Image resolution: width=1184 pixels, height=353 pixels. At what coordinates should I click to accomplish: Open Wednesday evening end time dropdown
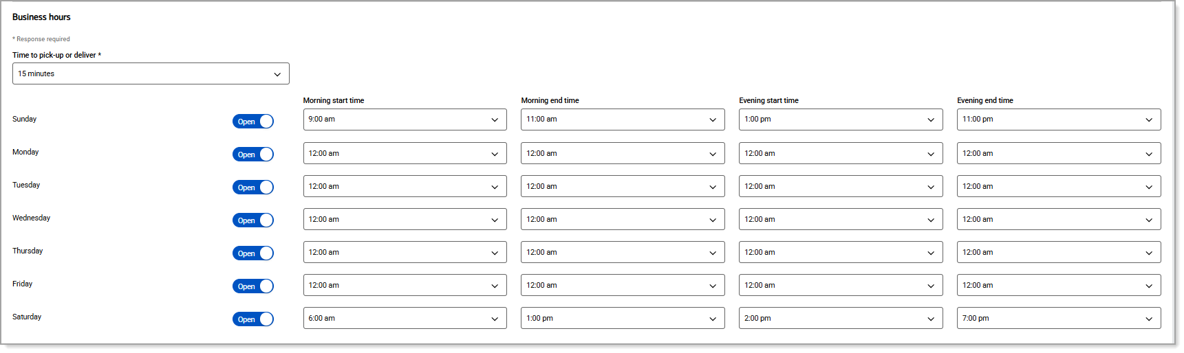(x=1059, y=219)
